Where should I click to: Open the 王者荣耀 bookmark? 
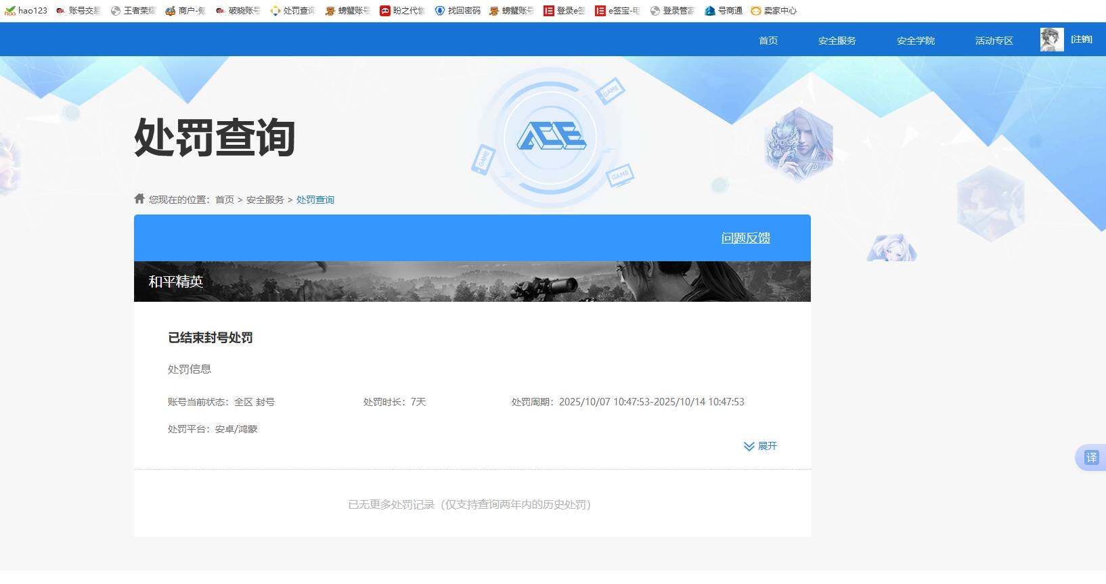133,10
